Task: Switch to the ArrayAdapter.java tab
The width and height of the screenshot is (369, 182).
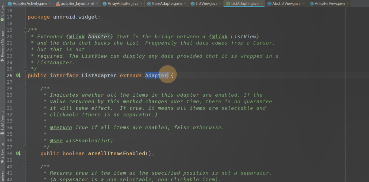Action: [123, 3]
